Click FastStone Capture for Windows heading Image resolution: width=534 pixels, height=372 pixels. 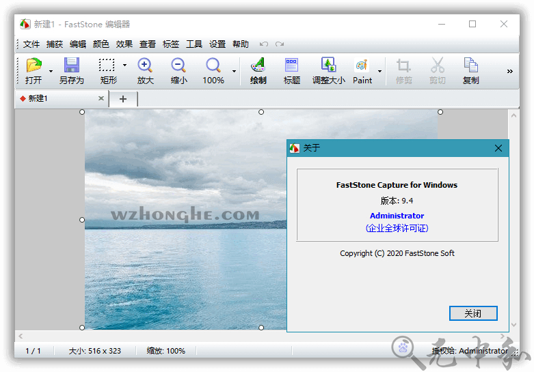(397, 185)
